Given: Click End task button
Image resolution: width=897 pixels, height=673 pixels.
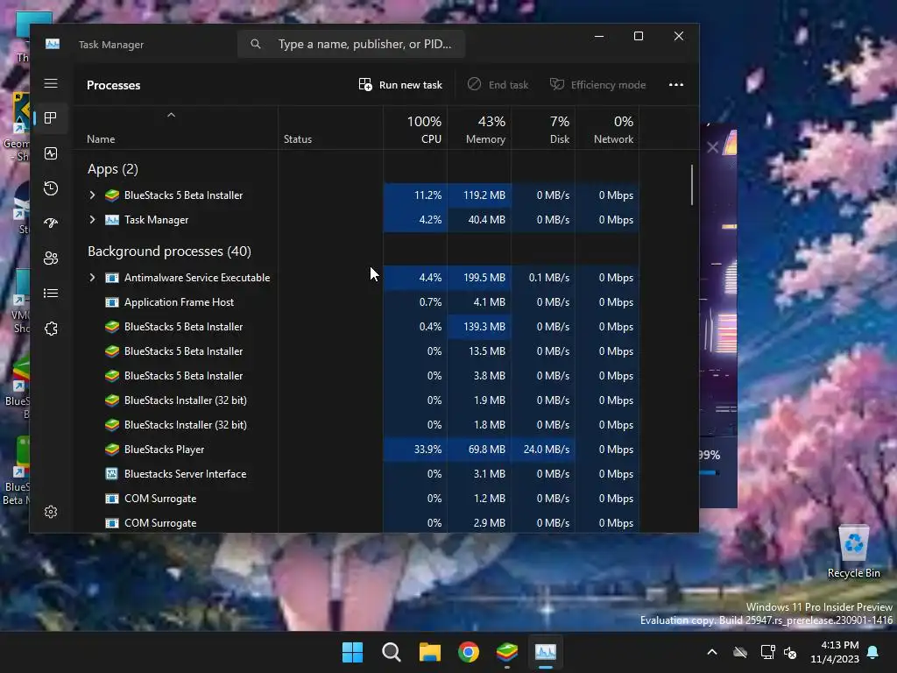Looking at the screenshot, I should tap(498, 85).
